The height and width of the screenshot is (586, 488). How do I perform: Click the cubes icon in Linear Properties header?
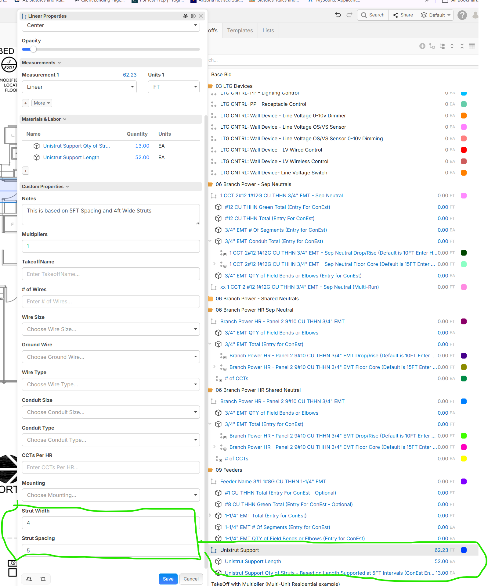coord(185,16)
